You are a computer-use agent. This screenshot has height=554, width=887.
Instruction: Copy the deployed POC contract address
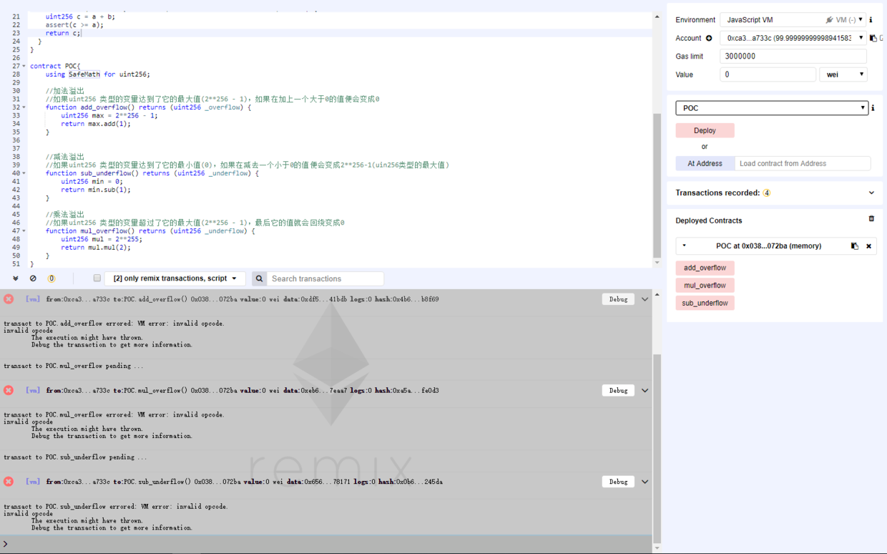pyautogui.click(x=854, y=246)
